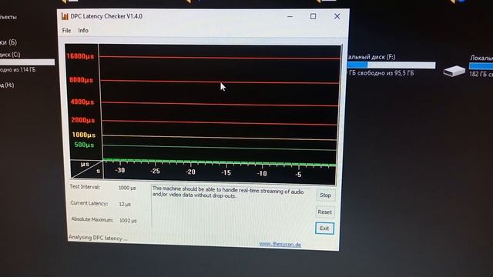The width and height of the screenshot is (493, 277).
Task: Click the Absolute Maximum value 1002 µs
Action: point(128,221)
